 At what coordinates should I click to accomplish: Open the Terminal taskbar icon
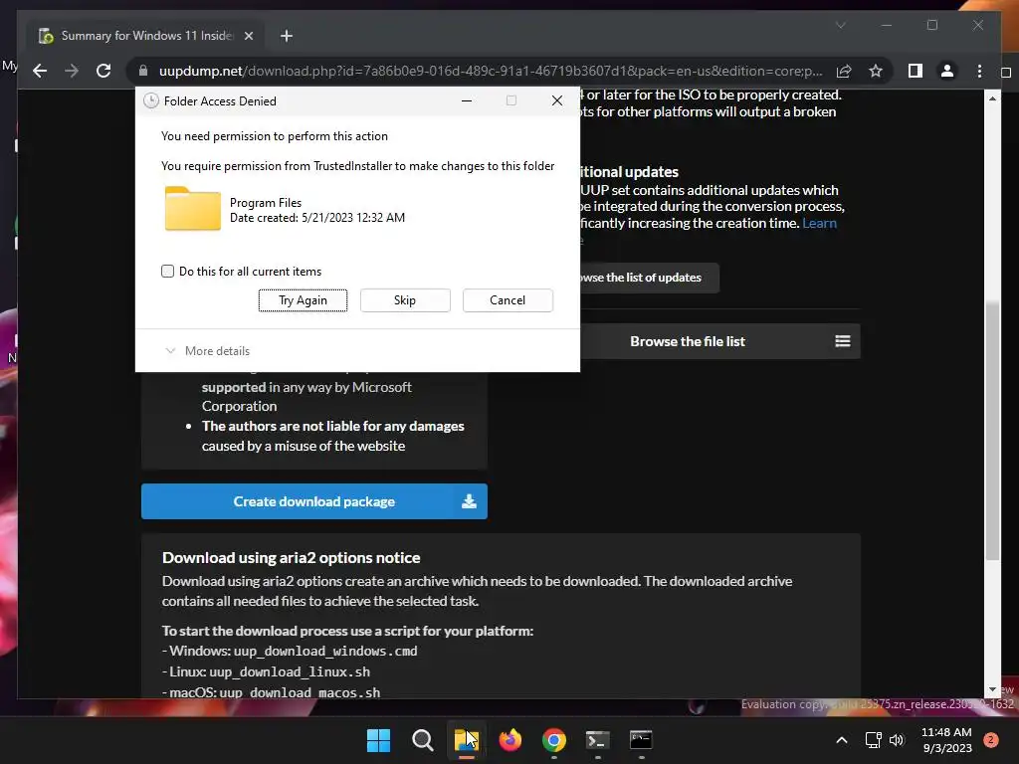[597, 740]
